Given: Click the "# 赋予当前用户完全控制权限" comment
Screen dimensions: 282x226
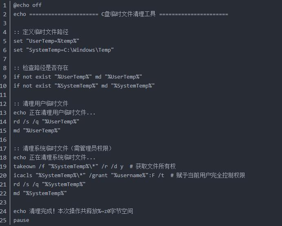Looking at the screenshot, I should pos(208,176).
